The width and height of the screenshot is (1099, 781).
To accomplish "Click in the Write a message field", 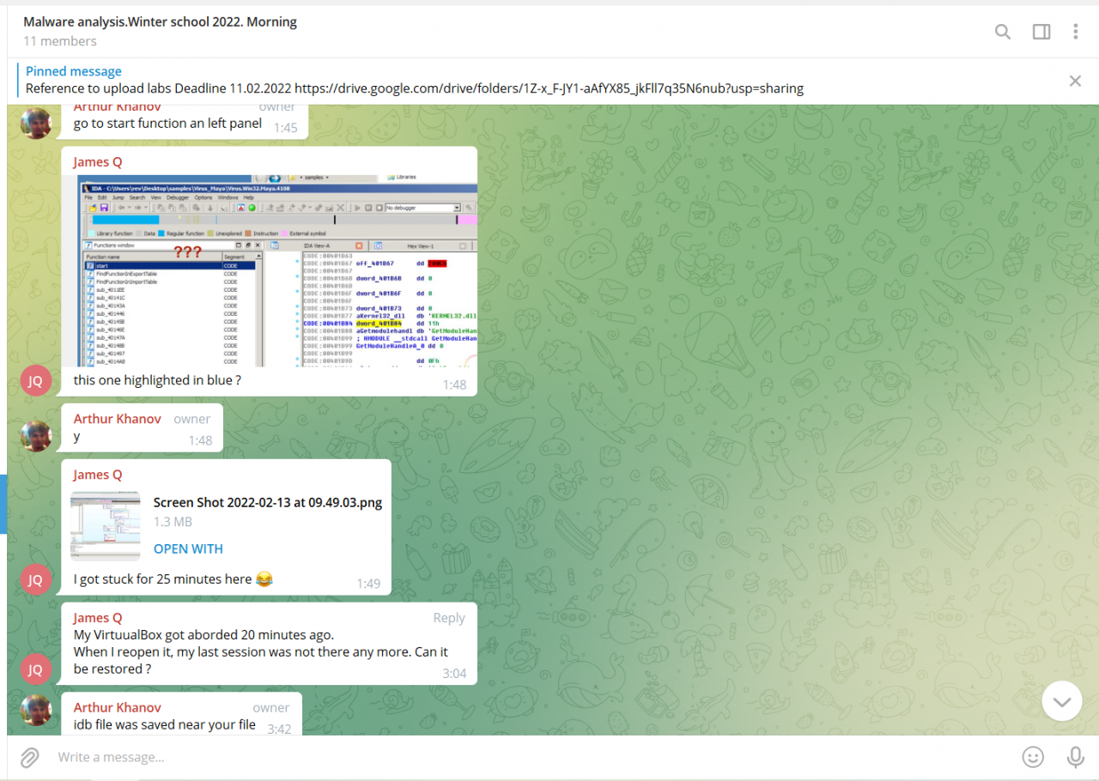I will (515, 757).
